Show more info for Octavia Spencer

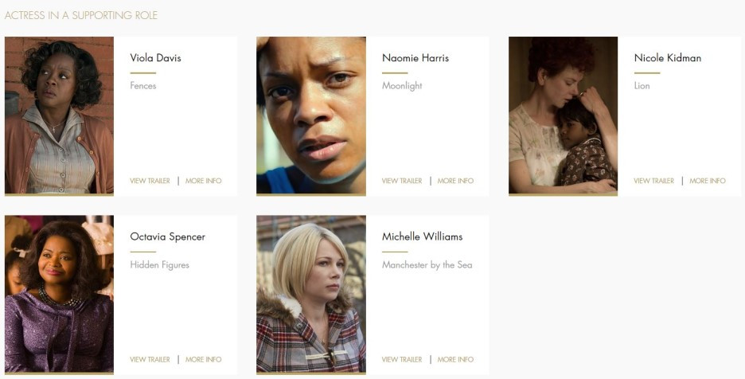point(203,360)
